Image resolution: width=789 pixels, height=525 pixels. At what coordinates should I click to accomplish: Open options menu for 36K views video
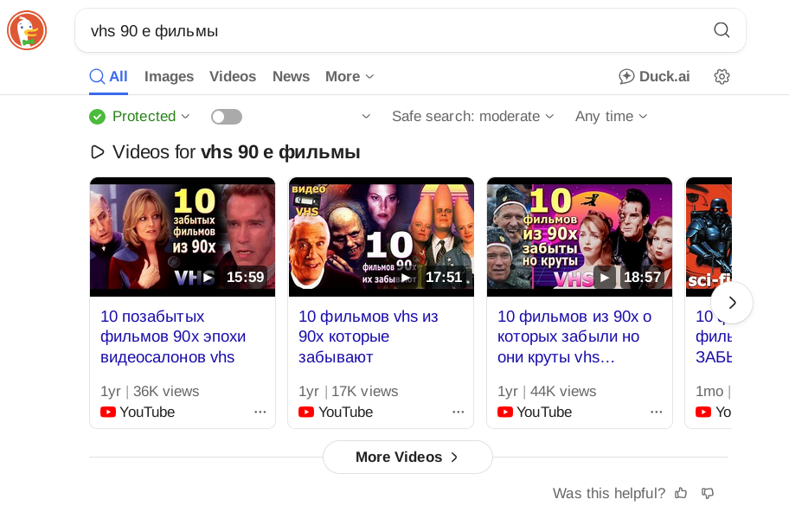pyautogui.click(x=260, y=412)
